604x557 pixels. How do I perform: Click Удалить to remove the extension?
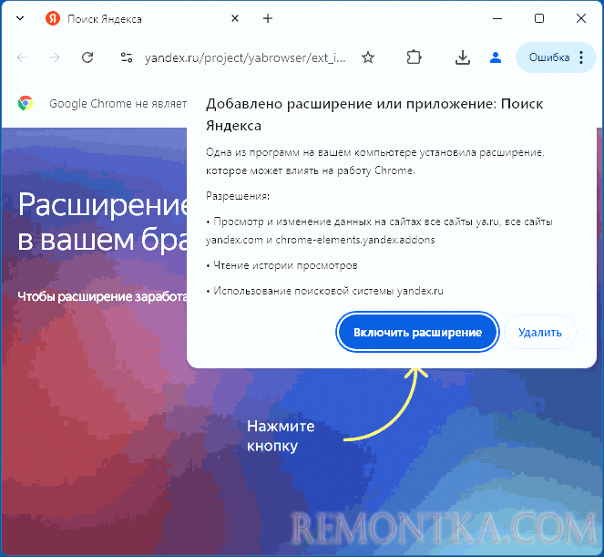click(540, 332)
